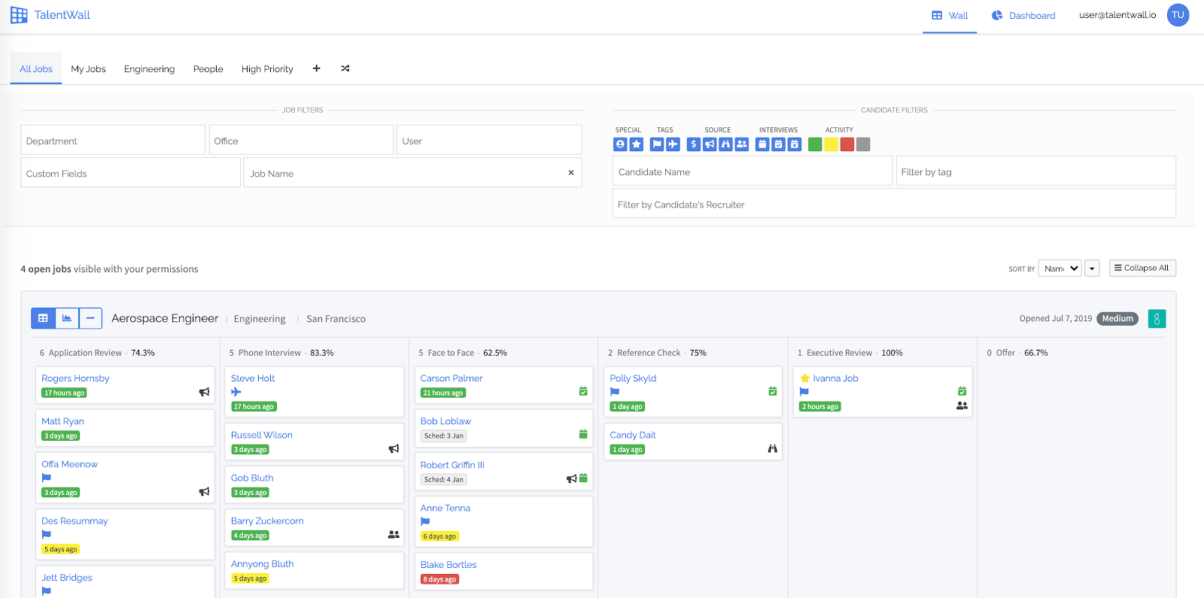Viewport: 1204px width, 598px height.
Task: Open the Department filter dropdown
Action: pos(113,141)
